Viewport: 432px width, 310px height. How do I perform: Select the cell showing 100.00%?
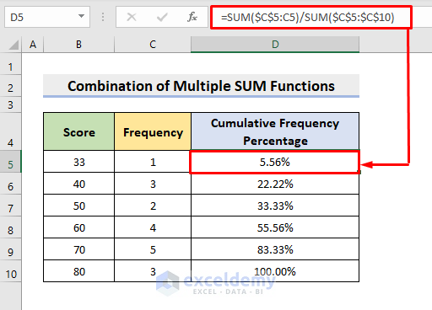[275, 271]
